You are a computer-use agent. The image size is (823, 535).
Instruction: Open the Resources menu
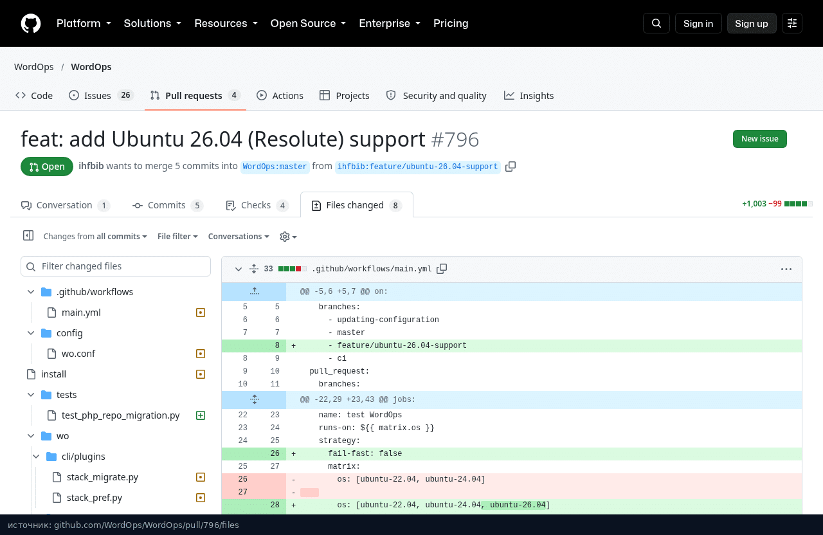[226, 23]
